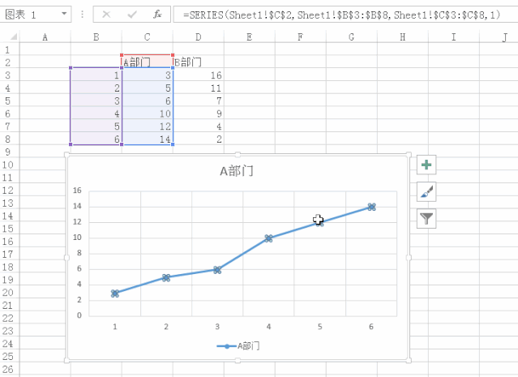Select the chart title A部门
The image size is (518, 377).
coord(237,171)
